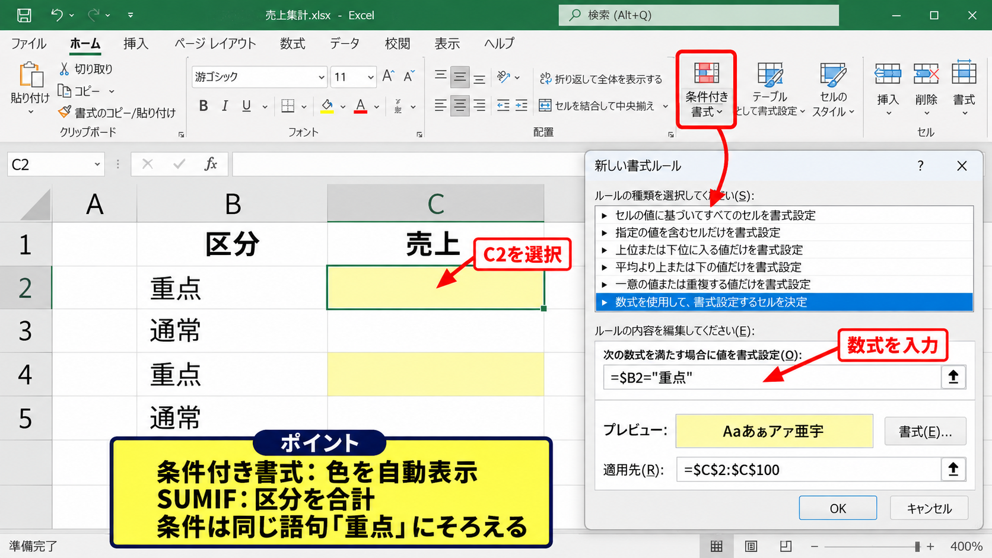Decrease font size with small A icon
This screenshot has width=992, height=558.
[x=409, y=76]
